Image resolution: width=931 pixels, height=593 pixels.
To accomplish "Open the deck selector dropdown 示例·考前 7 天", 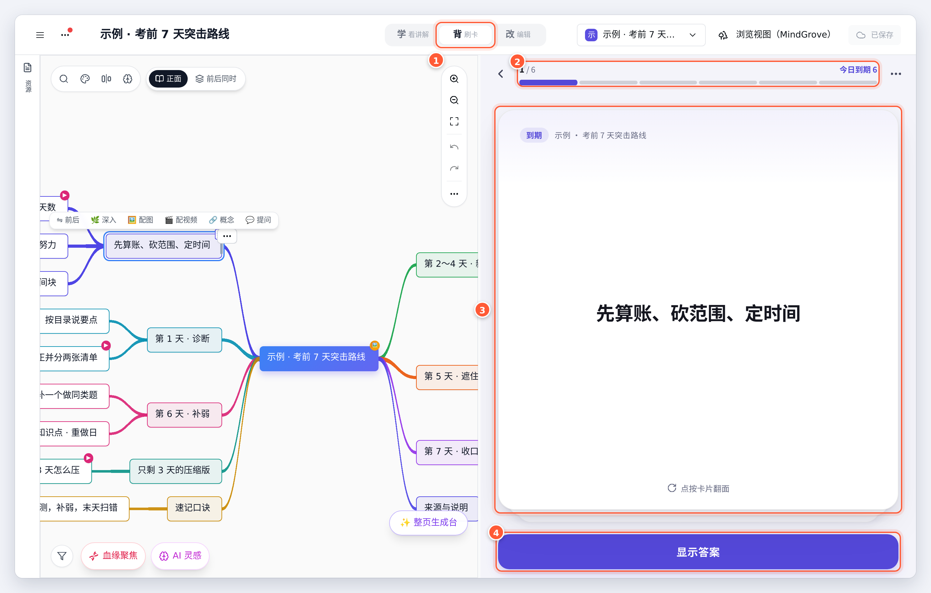I will point(641,35).
